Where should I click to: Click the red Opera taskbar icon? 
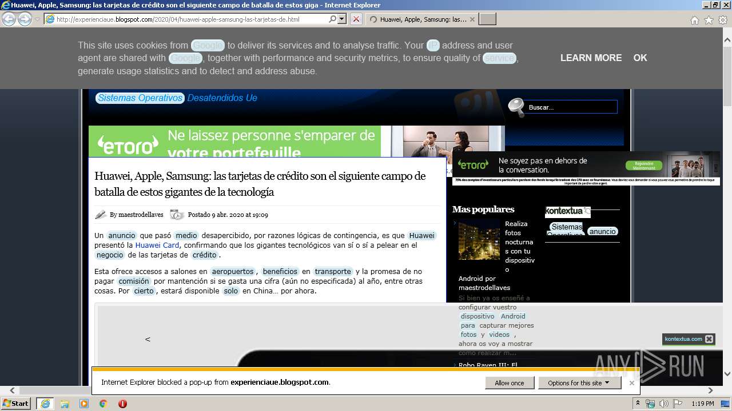tap(122, 404)
